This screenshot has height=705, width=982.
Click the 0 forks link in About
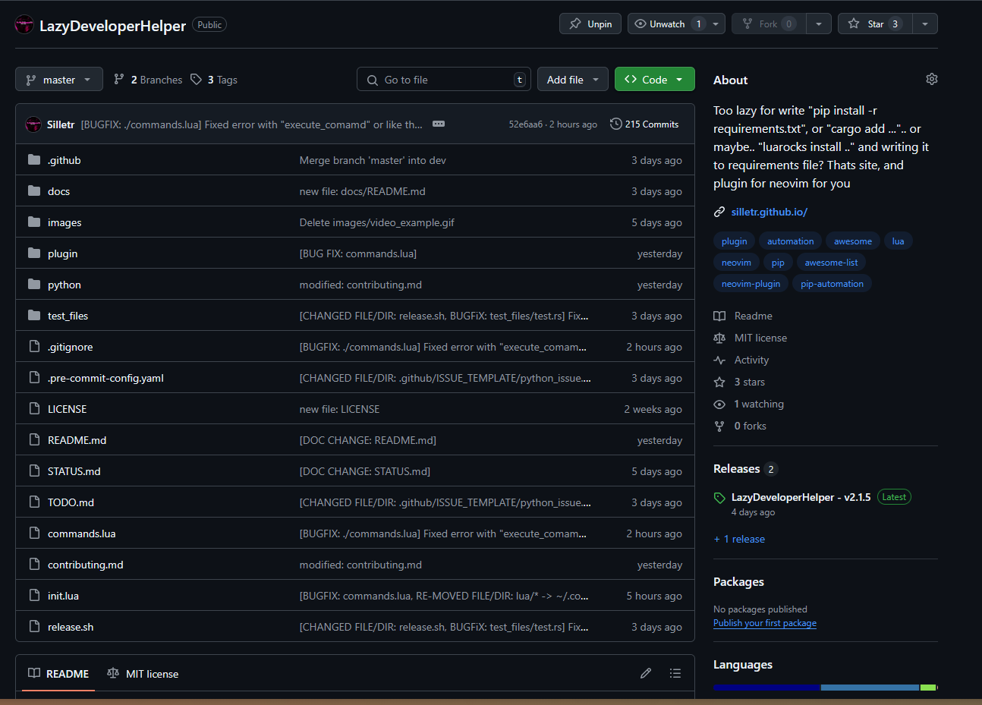pyautogui.click(x=750, y=426)
